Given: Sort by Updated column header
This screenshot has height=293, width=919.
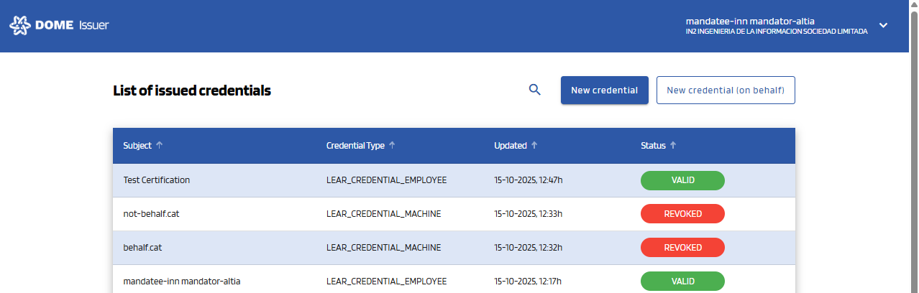Looking at the screenshot, I should tap(511, 145).
